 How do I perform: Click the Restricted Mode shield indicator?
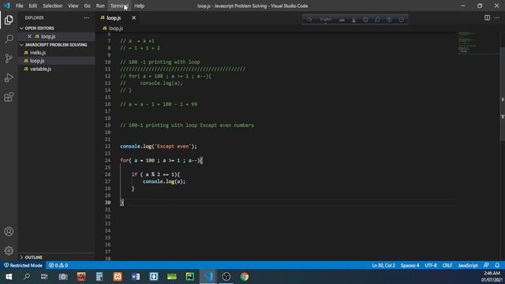coord(23,265)
